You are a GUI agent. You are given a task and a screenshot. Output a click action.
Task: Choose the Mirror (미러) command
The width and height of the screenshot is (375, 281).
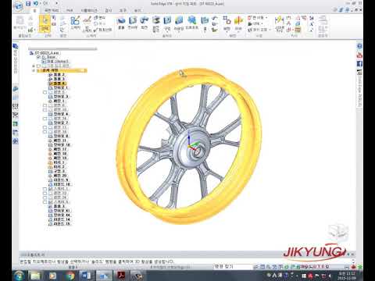pyautogui.click(x=238, y=23)
